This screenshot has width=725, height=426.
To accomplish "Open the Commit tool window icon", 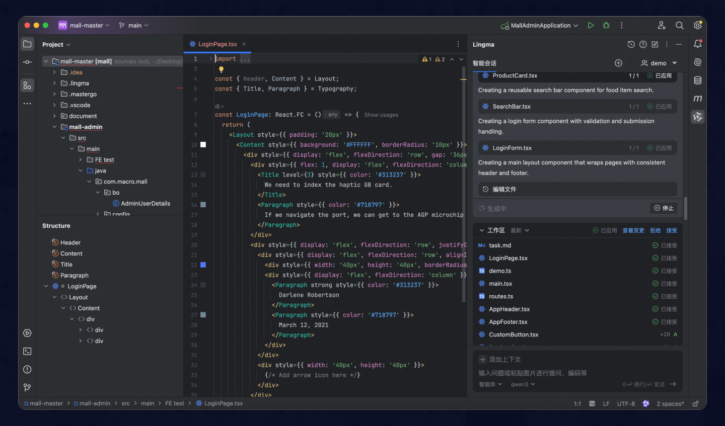I will (27, 62).
